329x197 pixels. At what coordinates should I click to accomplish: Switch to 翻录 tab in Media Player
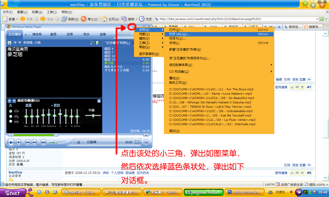53,34
